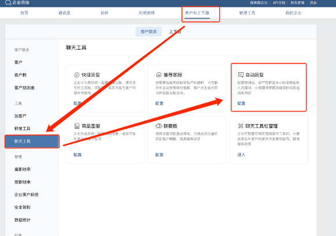Click the 快捷回复 card icon

[77, 75]
